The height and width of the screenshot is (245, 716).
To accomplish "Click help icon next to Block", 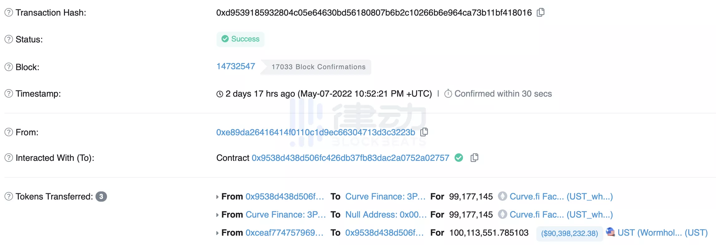I will [9, 67].
